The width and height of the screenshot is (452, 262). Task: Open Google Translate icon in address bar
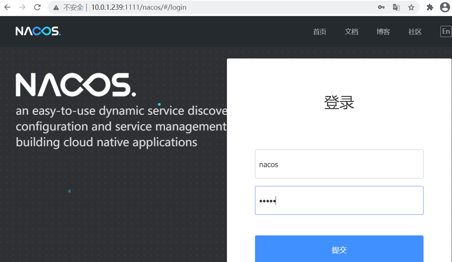[396, 7]
